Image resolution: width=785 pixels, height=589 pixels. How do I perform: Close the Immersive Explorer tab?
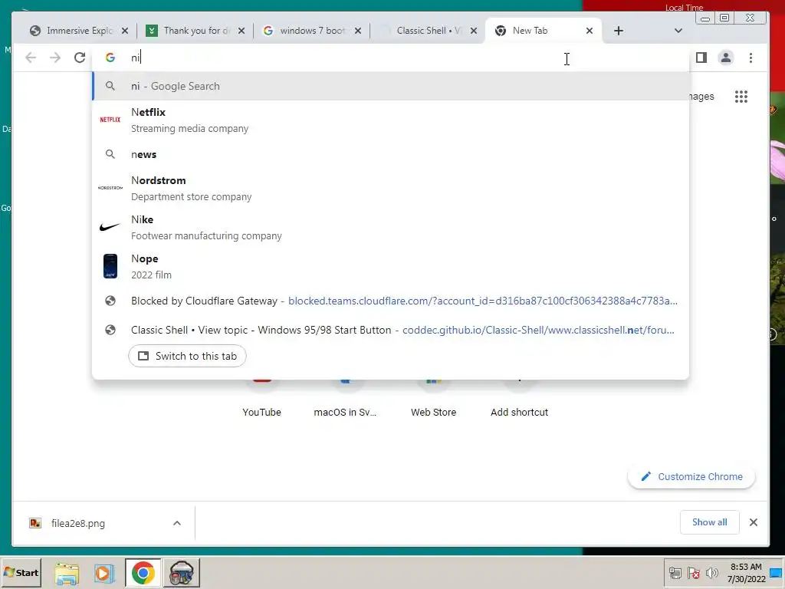pyautogui.click(x=125, y=31)
